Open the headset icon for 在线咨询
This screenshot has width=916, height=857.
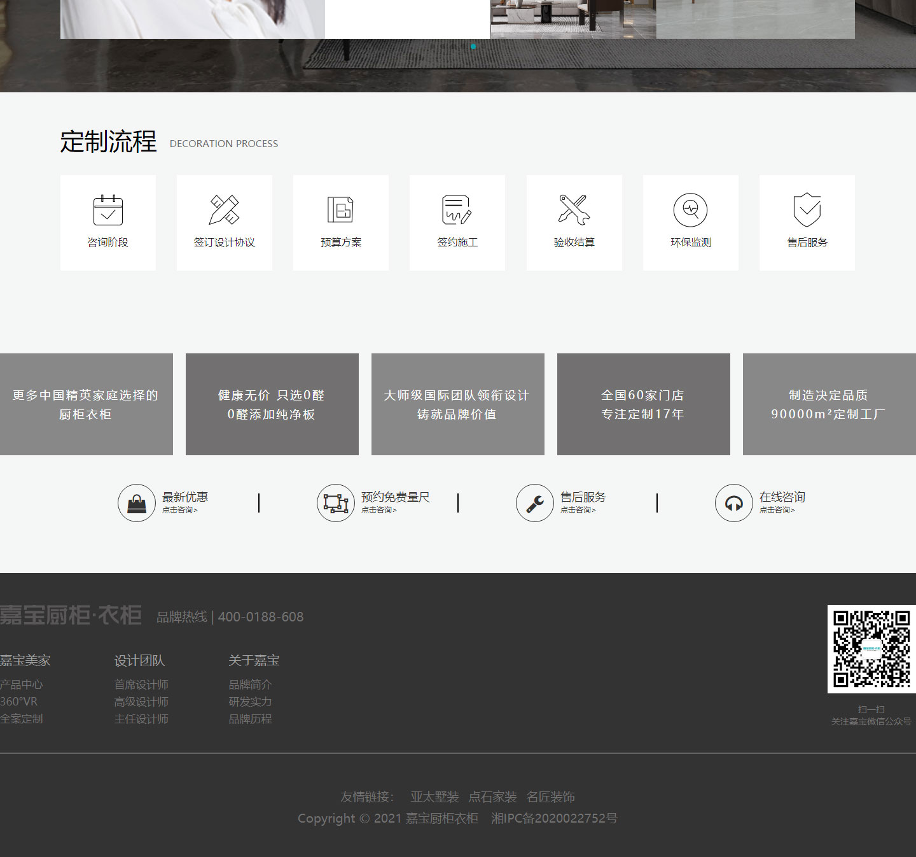(x=734, y=503)
